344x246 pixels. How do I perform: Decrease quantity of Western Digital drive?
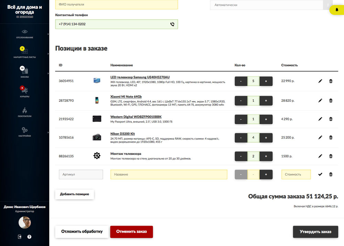(241, 119)
